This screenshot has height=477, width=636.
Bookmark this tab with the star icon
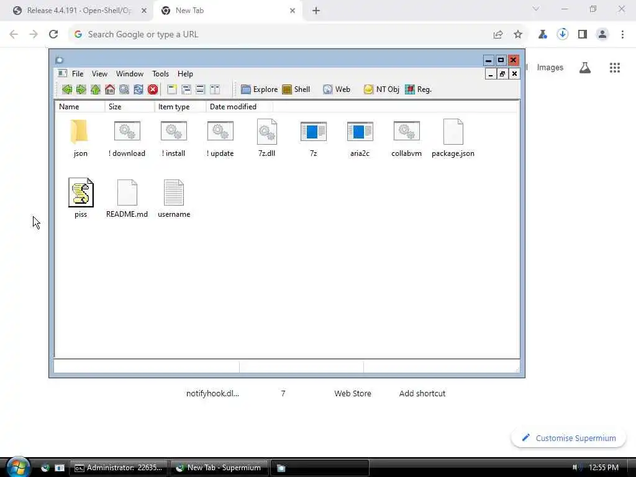pyautogui.click(x=517, y=35)
